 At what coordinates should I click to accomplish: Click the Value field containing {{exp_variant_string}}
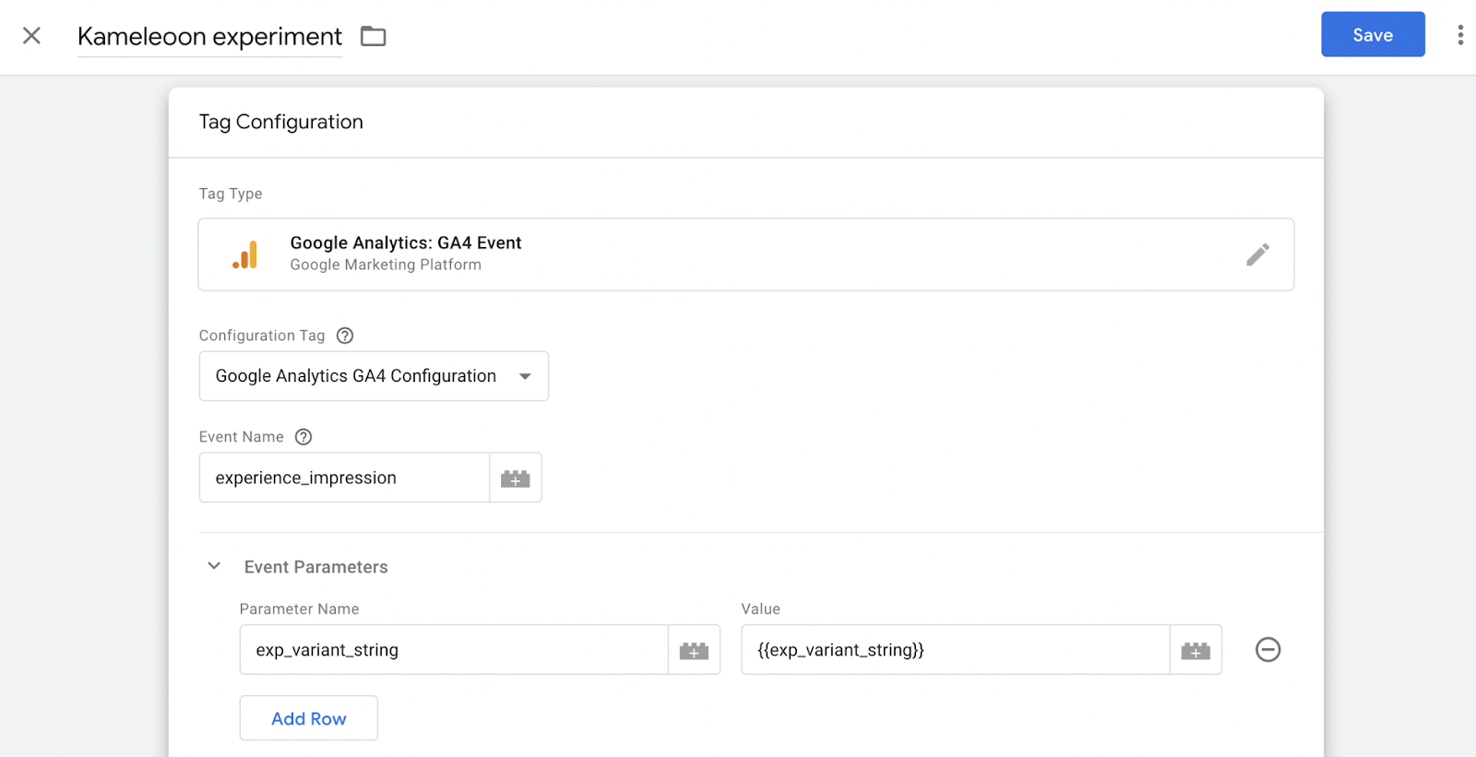[955, 650]
